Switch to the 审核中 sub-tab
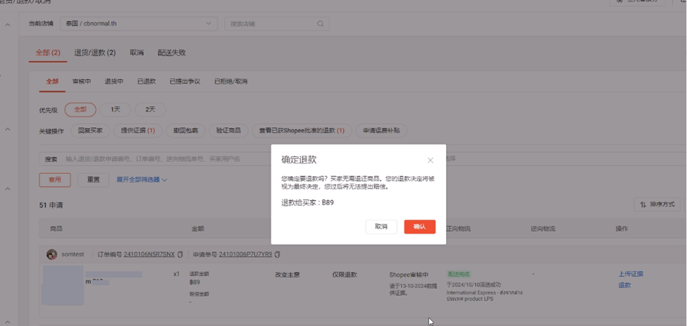The width and height of the screenshot is (687, 326). tap(82, 82)
